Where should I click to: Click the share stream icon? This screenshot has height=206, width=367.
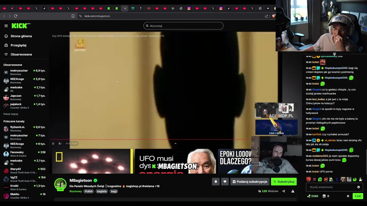[x=284, y=191]
